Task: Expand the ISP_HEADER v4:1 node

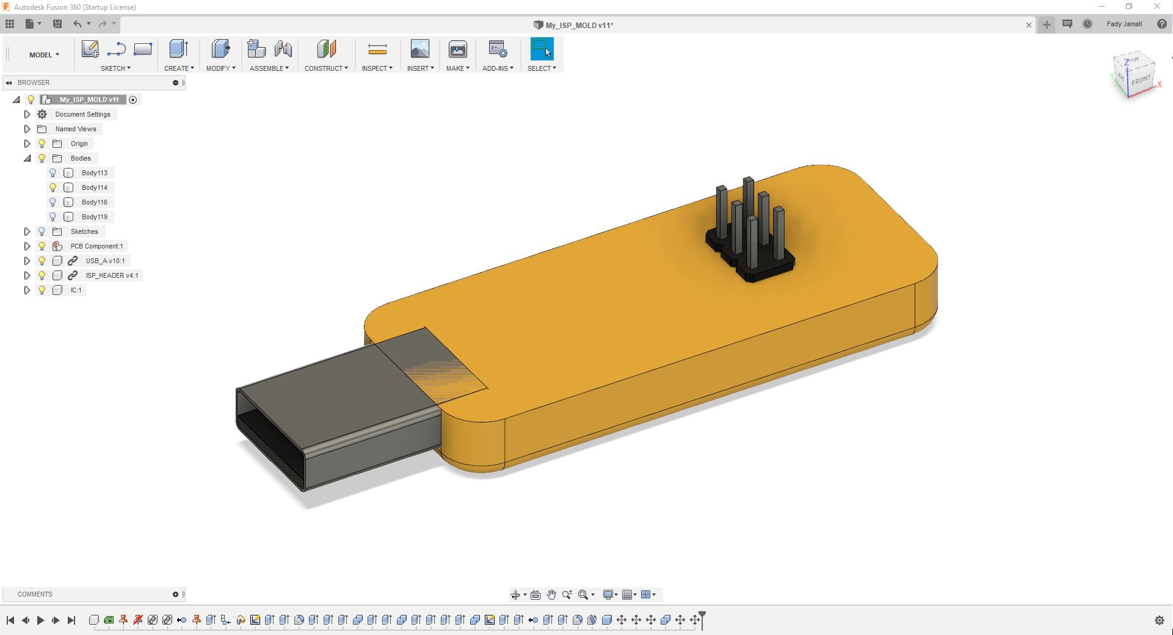Action: click(x=27, y=275)
